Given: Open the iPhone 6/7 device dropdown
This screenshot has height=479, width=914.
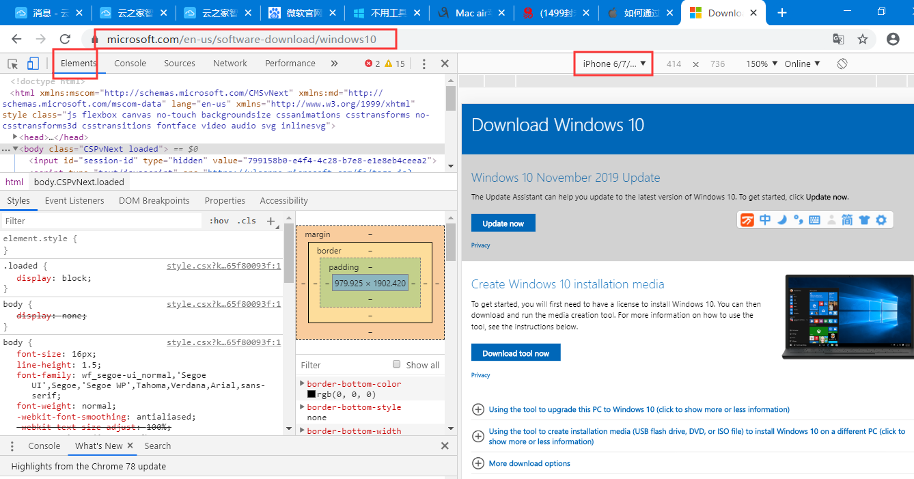Looking at the screenshot, I should 613,64.
